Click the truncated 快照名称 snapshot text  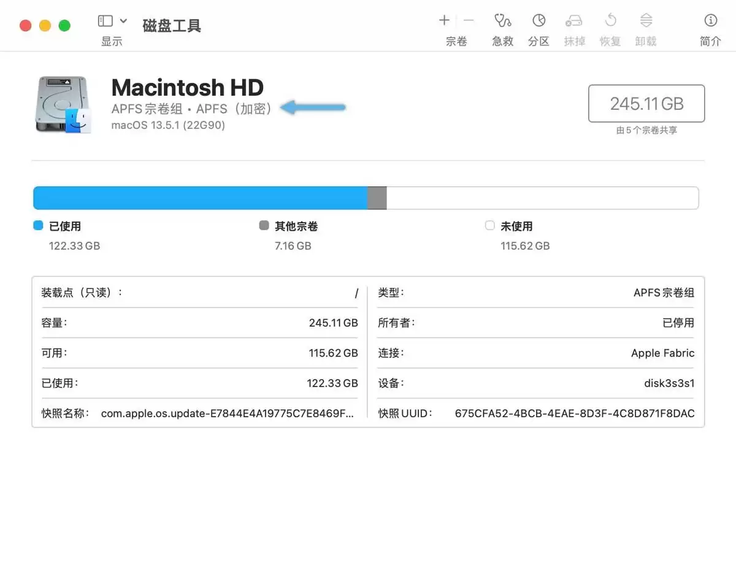[x=227, y=413]
